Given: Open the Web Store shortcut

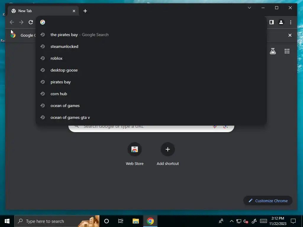Looking at the screenshot, I should pos(135,154).
